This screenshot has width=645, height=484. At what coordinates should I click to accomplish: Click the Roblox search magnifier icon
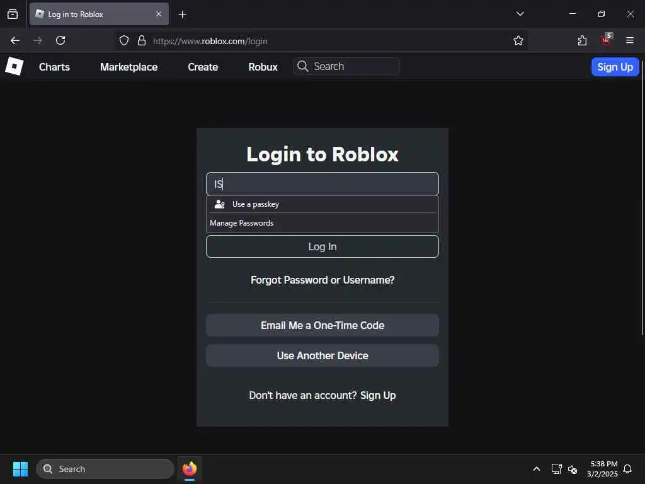click(303, 66)
